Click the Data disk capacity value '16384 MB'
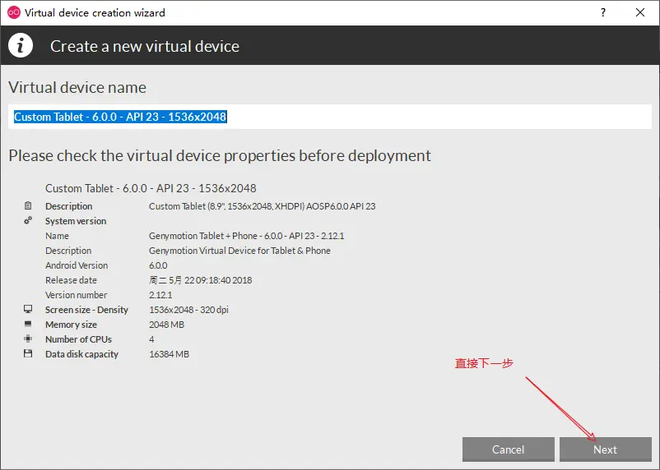 170,354
